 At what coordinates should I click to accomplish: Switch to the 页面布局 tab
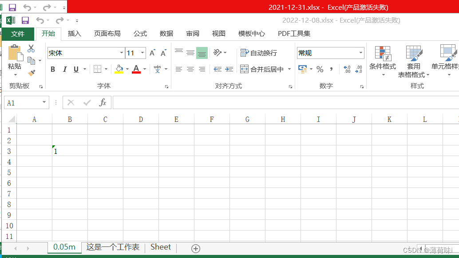coord(107,34)
